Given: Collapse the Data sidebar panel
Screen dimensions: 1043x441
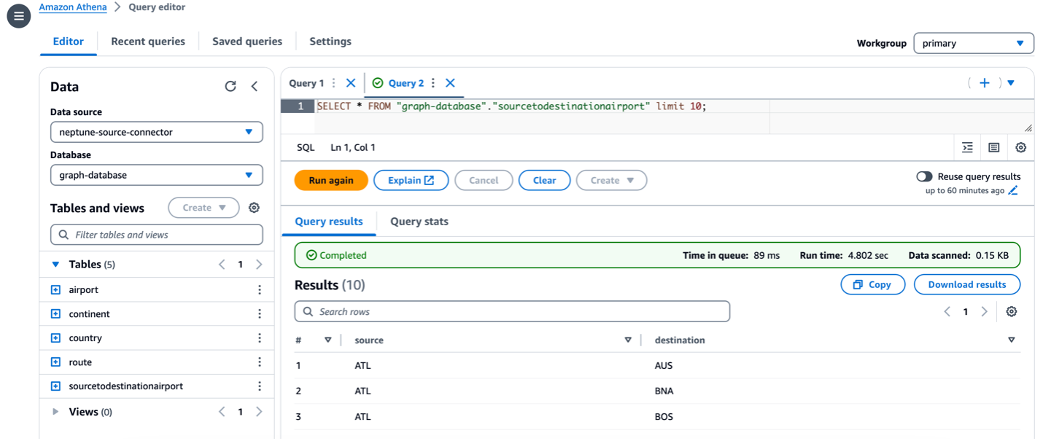Looking at the screenshot, I should [x=254, y=86].
